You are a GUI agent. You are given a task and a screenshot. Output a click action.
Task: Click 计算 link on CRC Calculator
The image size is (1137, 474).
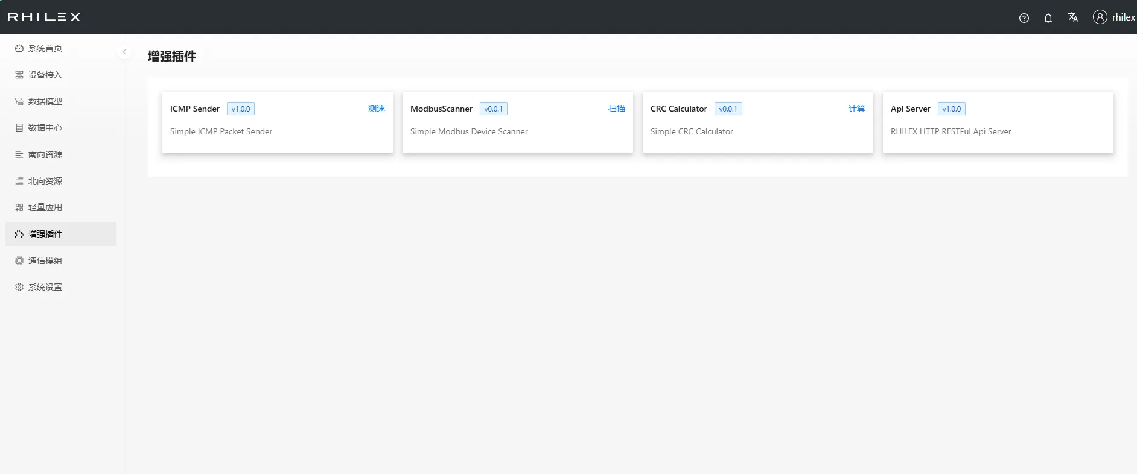pyautogui.click(x=857, y=109)
